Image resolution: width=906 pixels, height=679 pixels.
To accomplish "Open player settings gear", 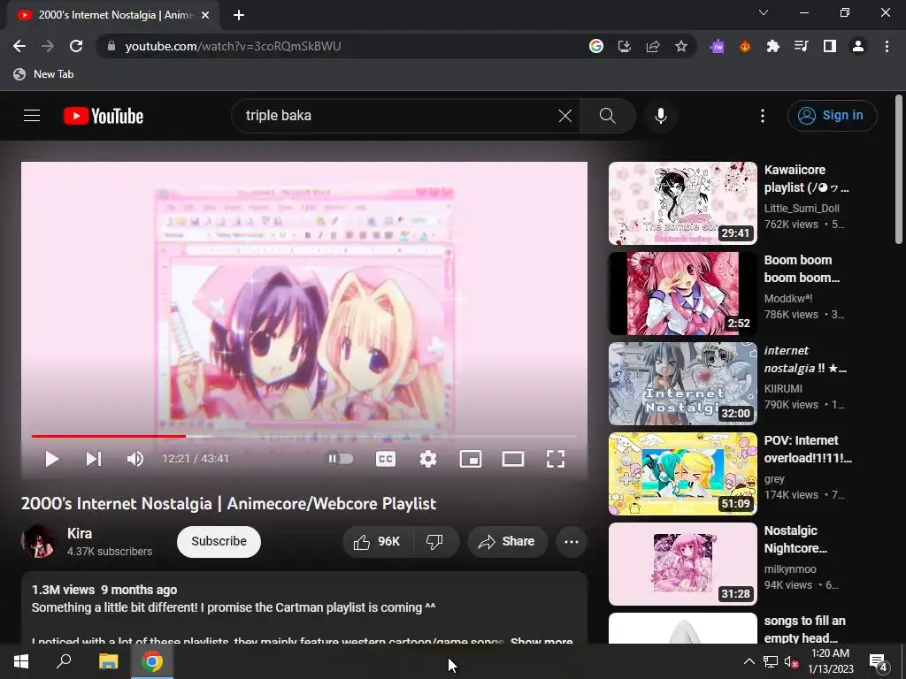I will tap(428, 459).
